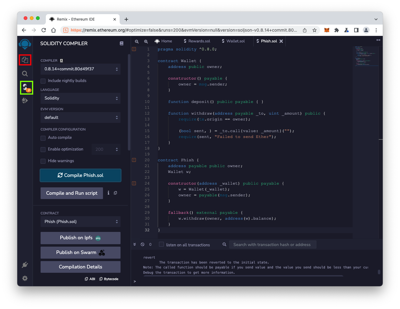The width and height of the screenshot is (400, 309).
Task: Click the Remix logo in sidebar
Action: [25, 44]
